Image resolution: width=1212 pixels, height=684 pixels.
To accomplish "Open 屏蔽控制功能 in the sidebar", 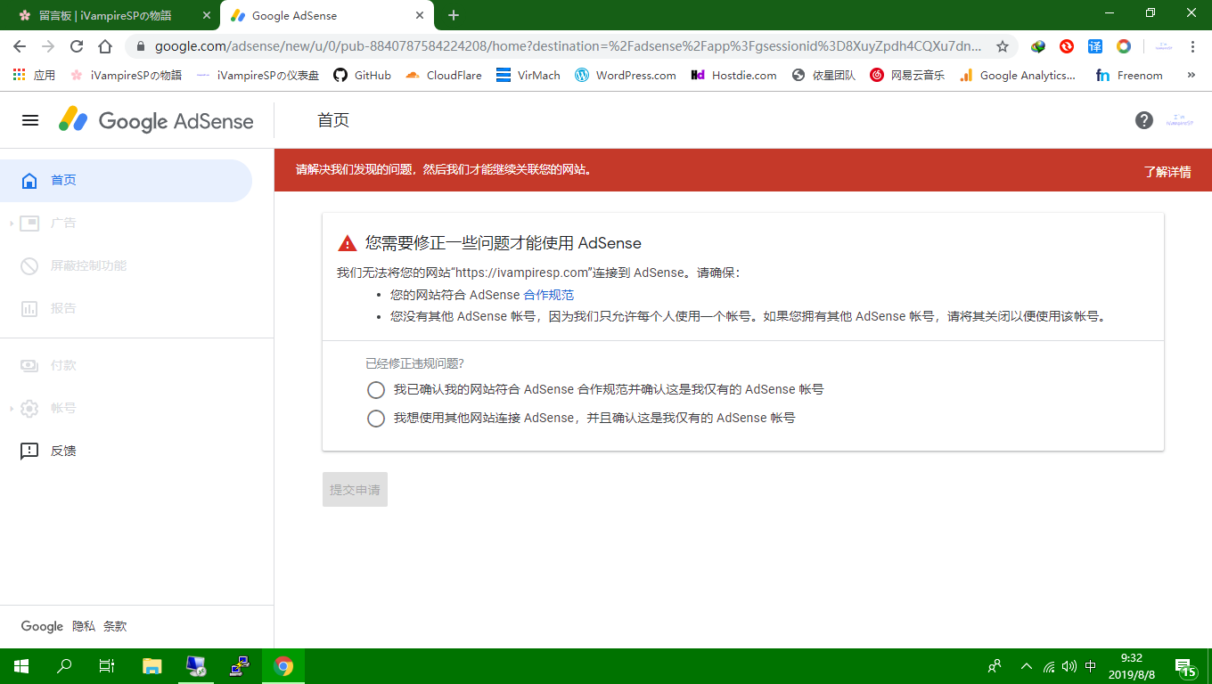I will pos(126,266).
